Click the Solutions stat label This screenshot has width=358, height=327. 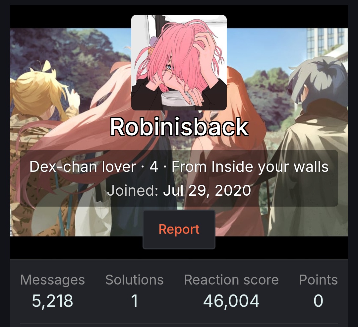pyautogui.click(x=135, y=280)
